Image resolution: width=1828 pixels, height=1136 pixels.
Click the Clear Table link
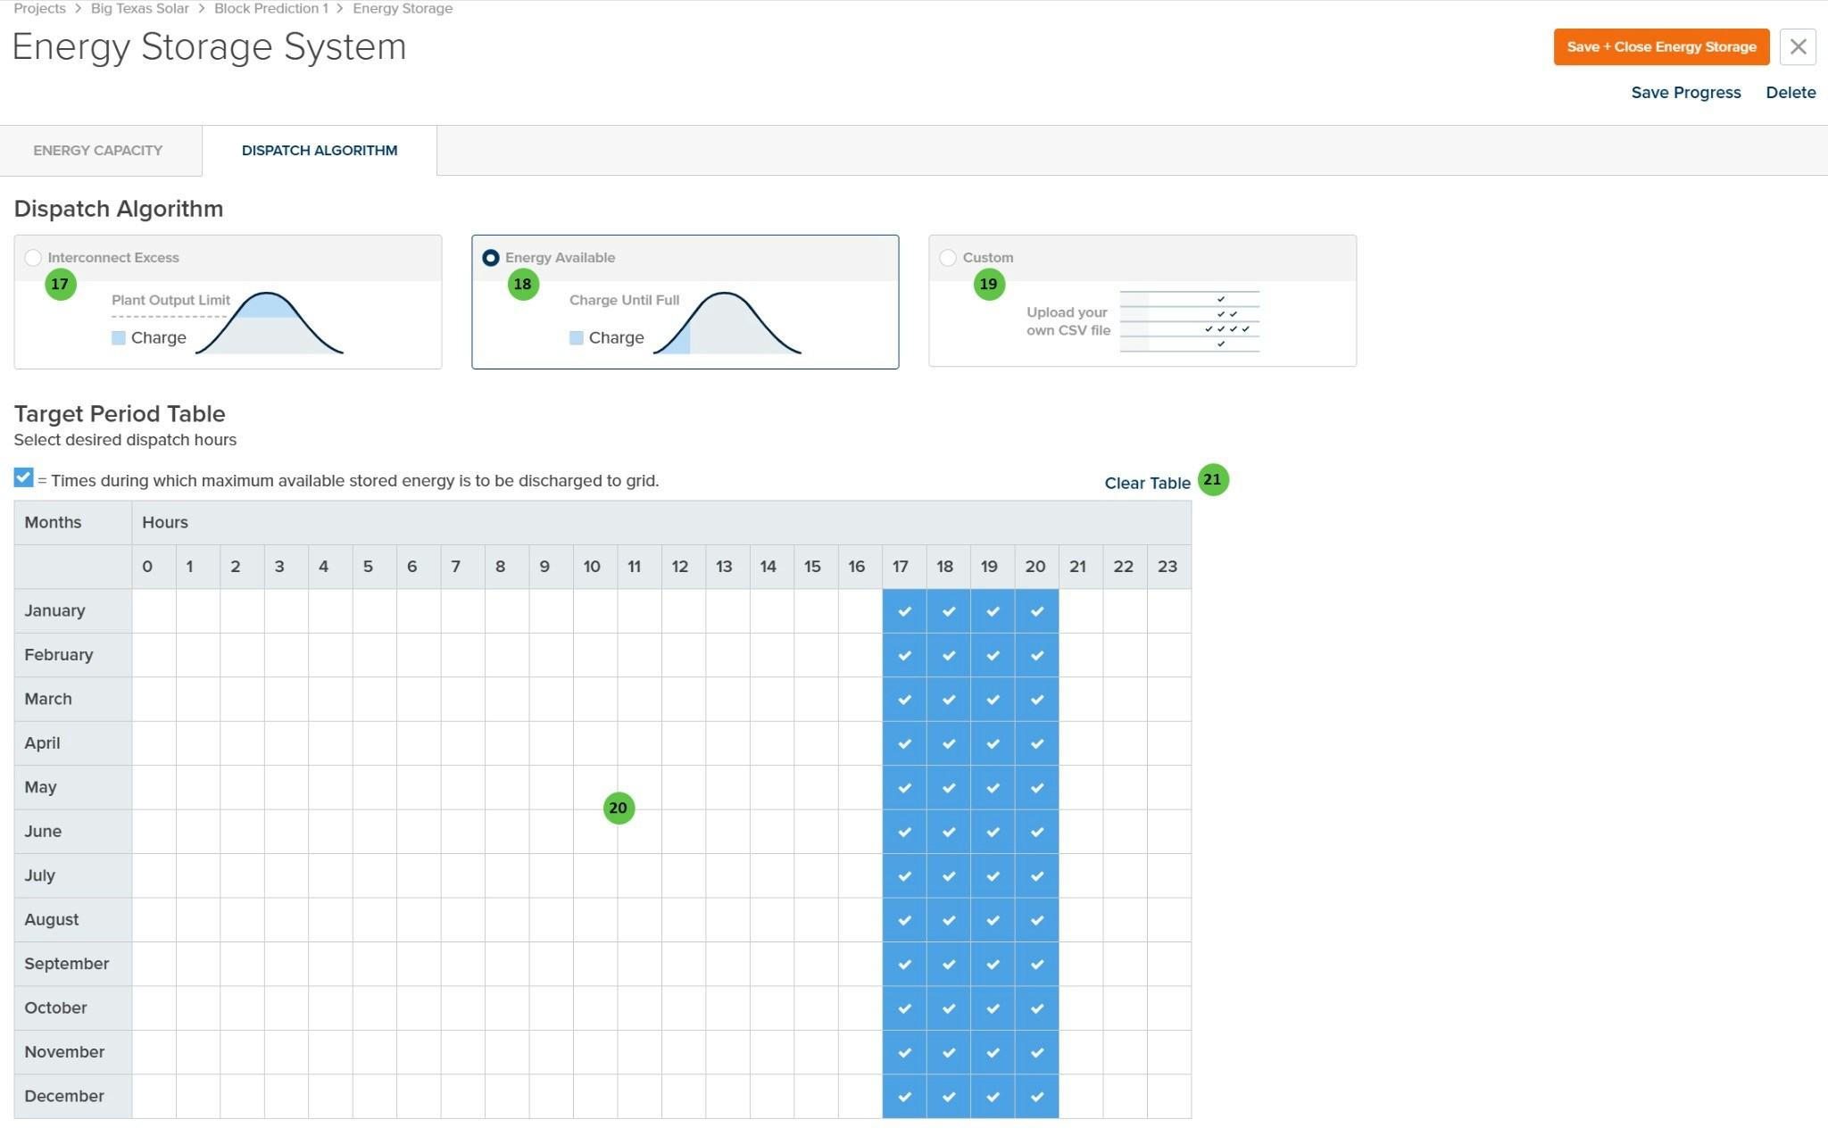click(1147, 483)
